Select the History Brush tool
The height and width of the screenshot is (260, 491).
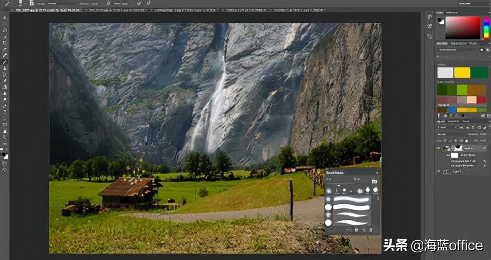(x=4, y=75)
